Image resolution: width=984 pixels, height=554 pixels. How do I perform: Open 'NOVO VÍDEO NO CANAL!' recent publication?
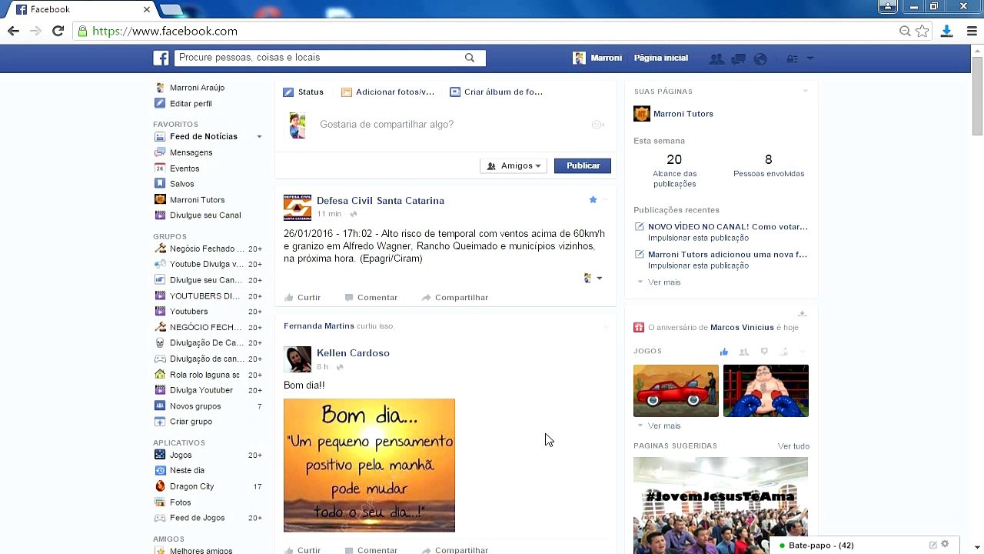(x=728, y=227)
